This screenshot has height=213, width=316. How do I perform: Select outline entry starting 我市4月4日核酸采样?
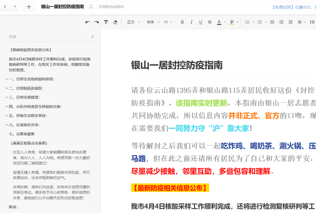pos(50,65)
